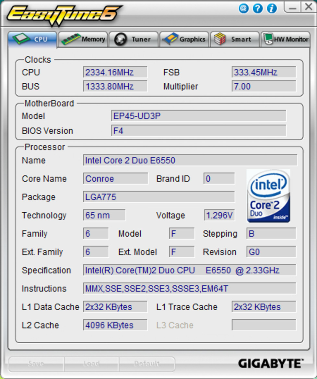Open help via the question mark icon
Screen dimensions: 317x379
[258, 8]
